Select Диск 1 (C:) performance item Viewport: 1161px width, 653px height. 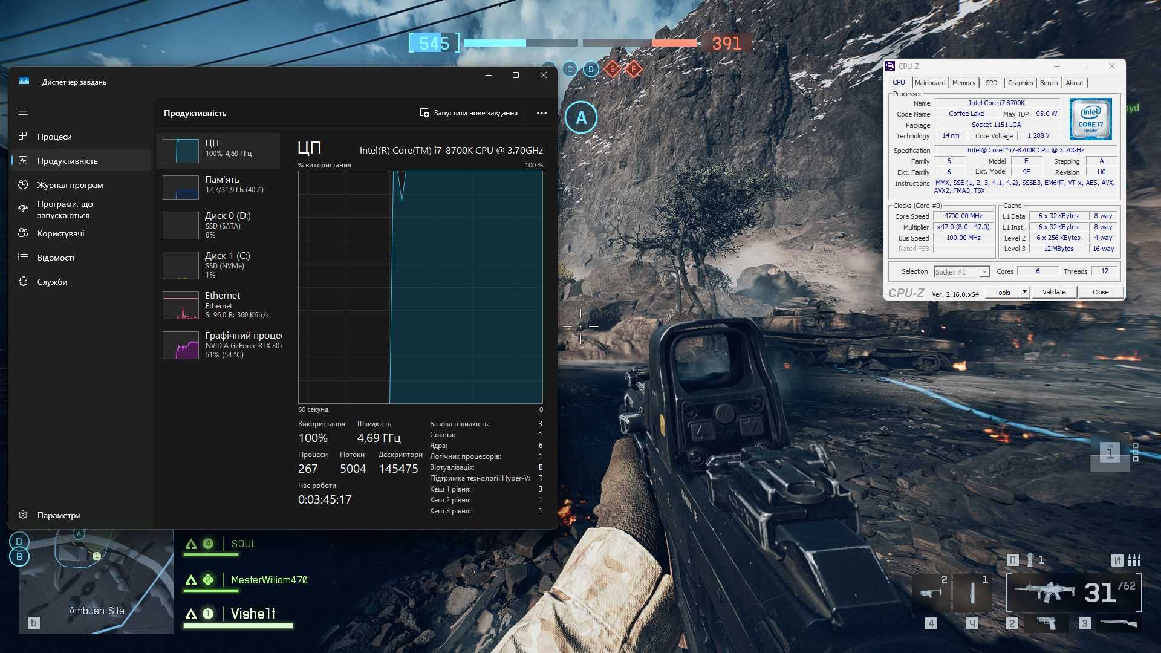coord(218,265)
